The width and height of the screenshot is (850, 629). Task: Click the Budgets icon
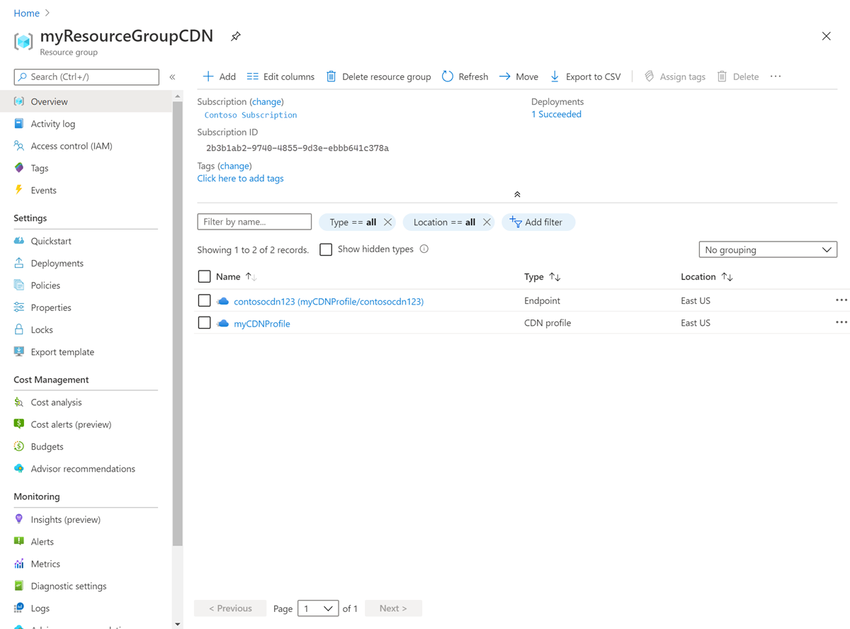coord(19,446)
